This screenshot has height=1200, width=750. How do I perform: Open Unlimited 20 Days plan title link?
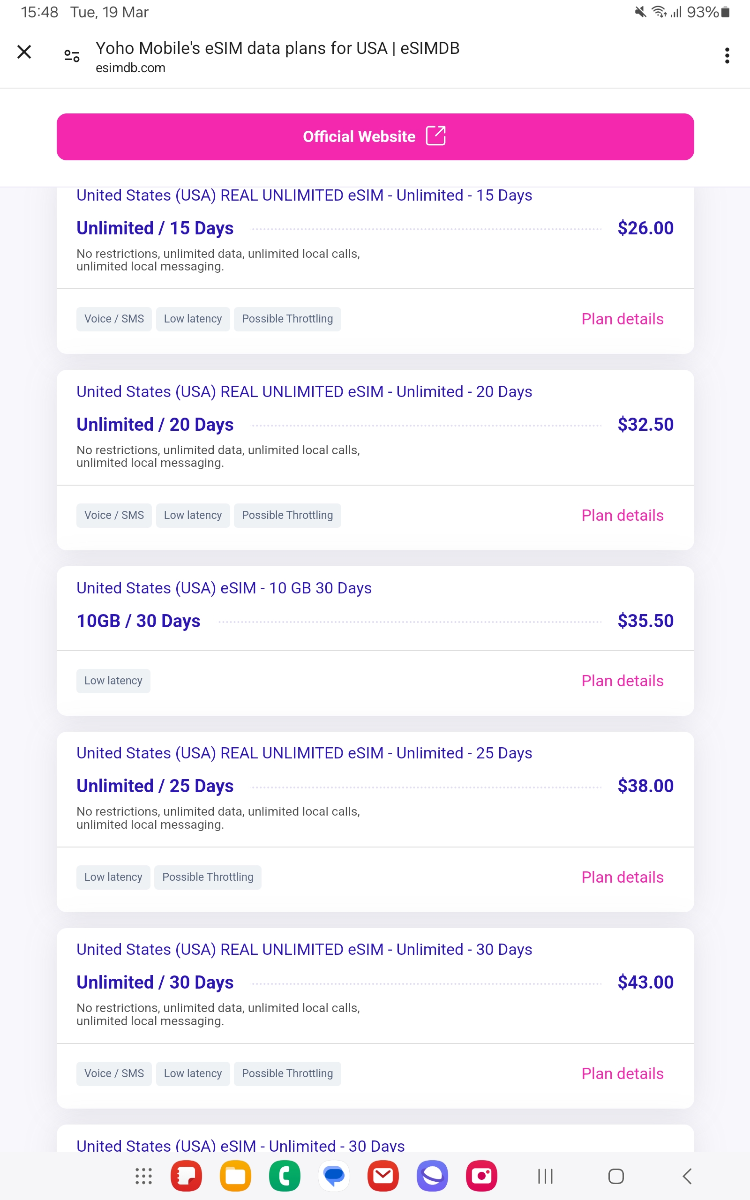tap(304, 392)
